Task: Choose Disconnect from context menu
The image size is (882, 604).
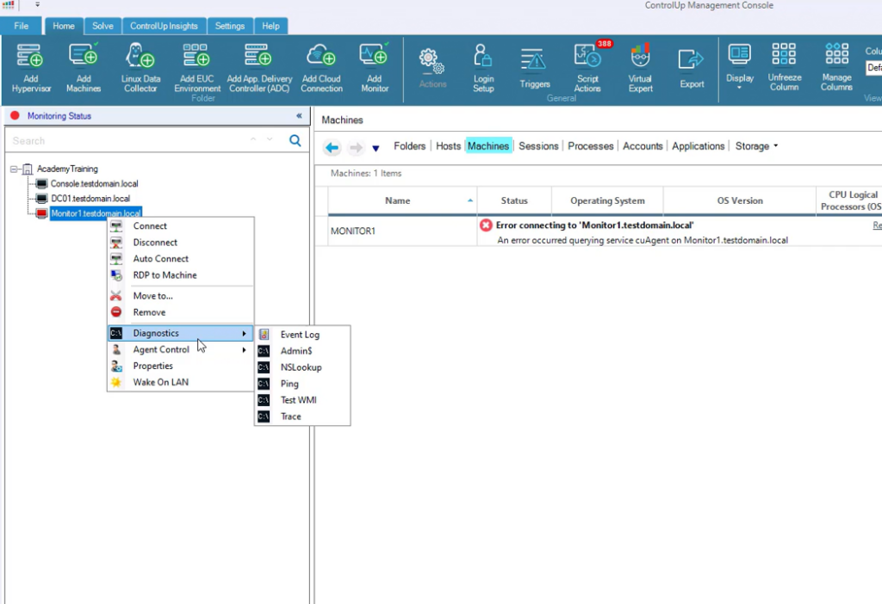Action: [x=180, y=242]
